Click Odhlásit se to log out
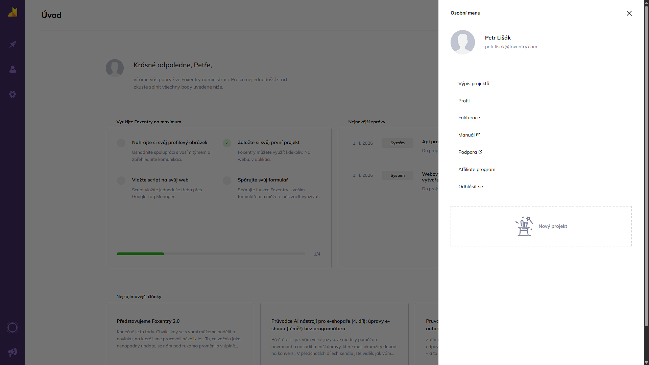 pos(470,187)
